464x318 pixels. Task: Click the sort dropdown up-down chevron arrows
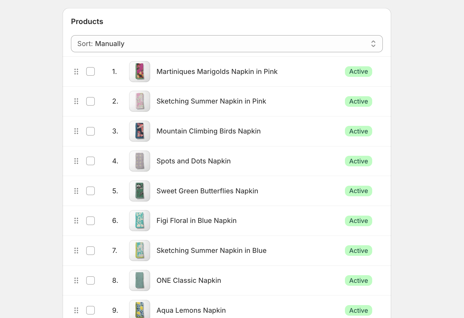373,44
